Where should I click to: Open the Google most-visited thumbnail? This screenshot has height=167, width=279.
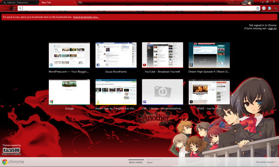69,92
